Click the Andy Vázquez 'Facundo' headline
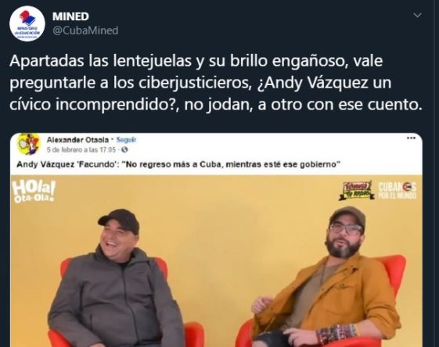 click(x=178, y=164)
